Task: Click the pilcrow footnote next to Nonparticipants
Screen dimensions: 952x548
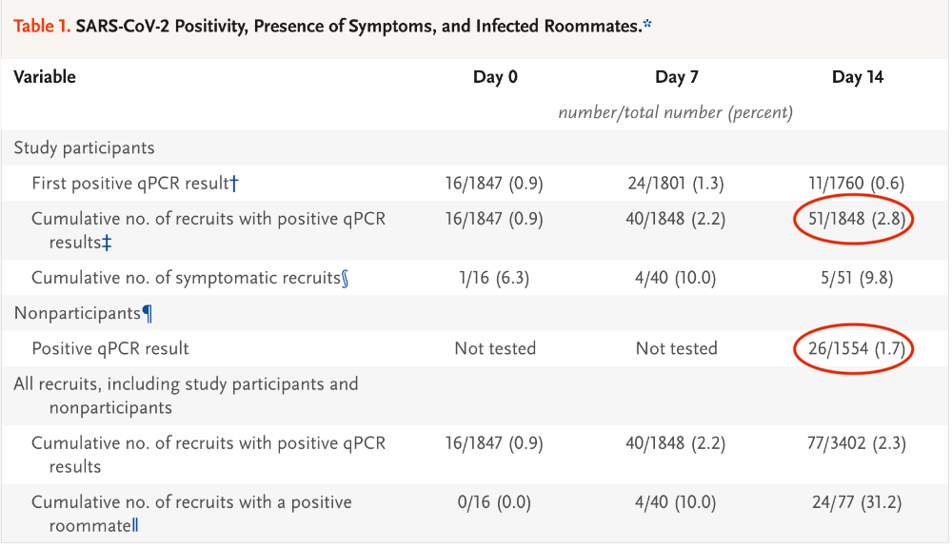Action: tap(147, 312)
